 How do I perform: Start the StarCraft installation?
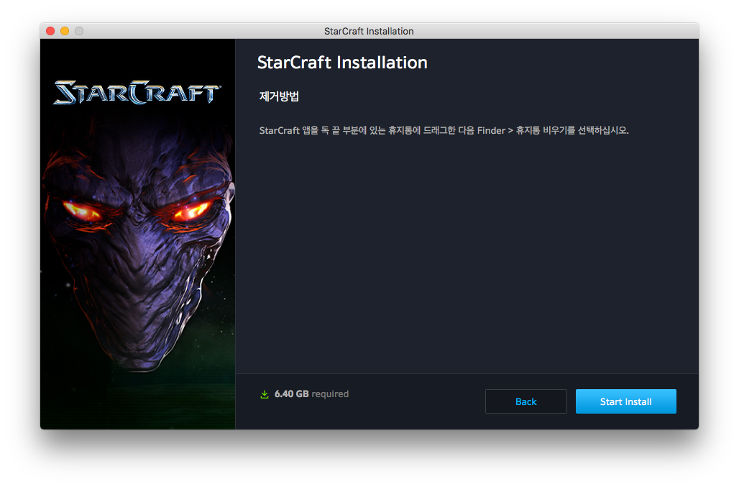click(x=625, y=401)
